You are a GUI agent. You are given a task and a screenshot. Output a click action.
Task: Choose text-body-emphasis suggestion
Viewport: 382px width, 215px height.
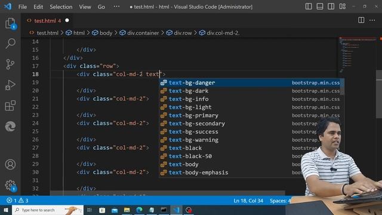coord(250,173)
